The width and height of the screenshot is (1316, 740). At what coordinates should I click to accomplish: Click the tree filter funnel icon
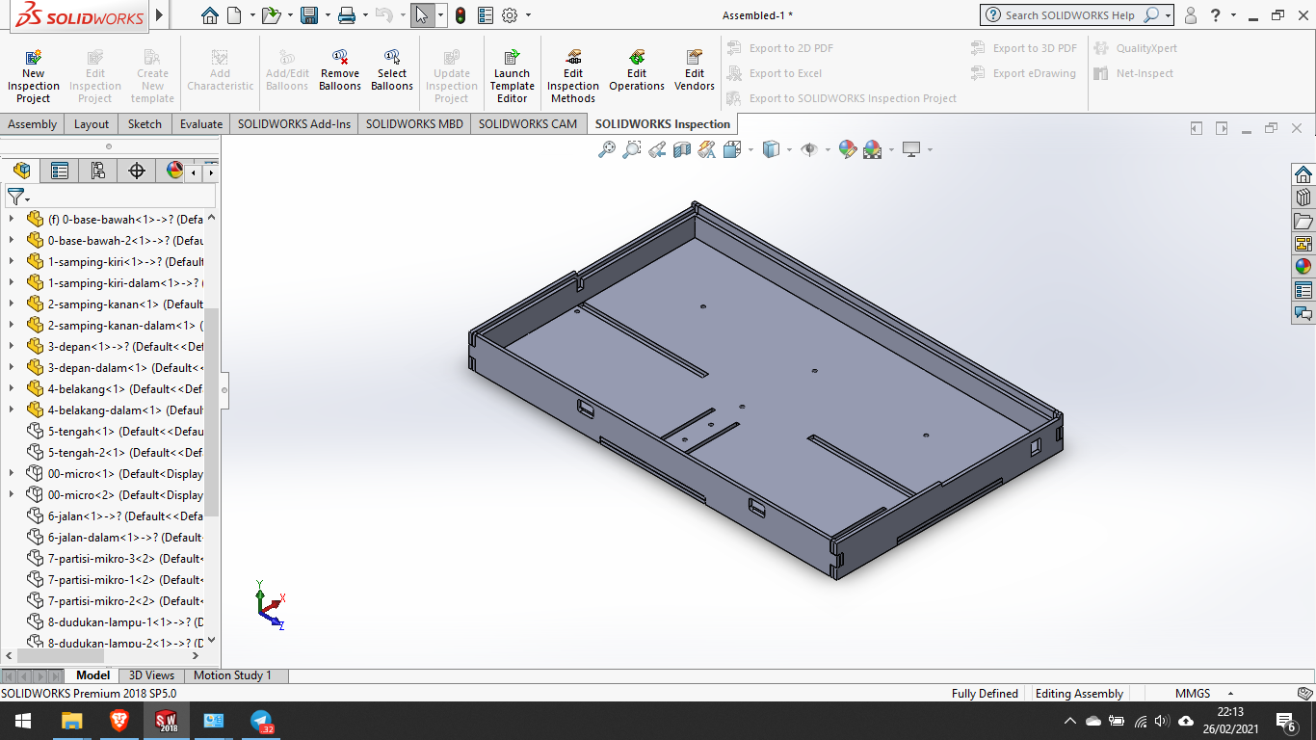click(15, 197)
